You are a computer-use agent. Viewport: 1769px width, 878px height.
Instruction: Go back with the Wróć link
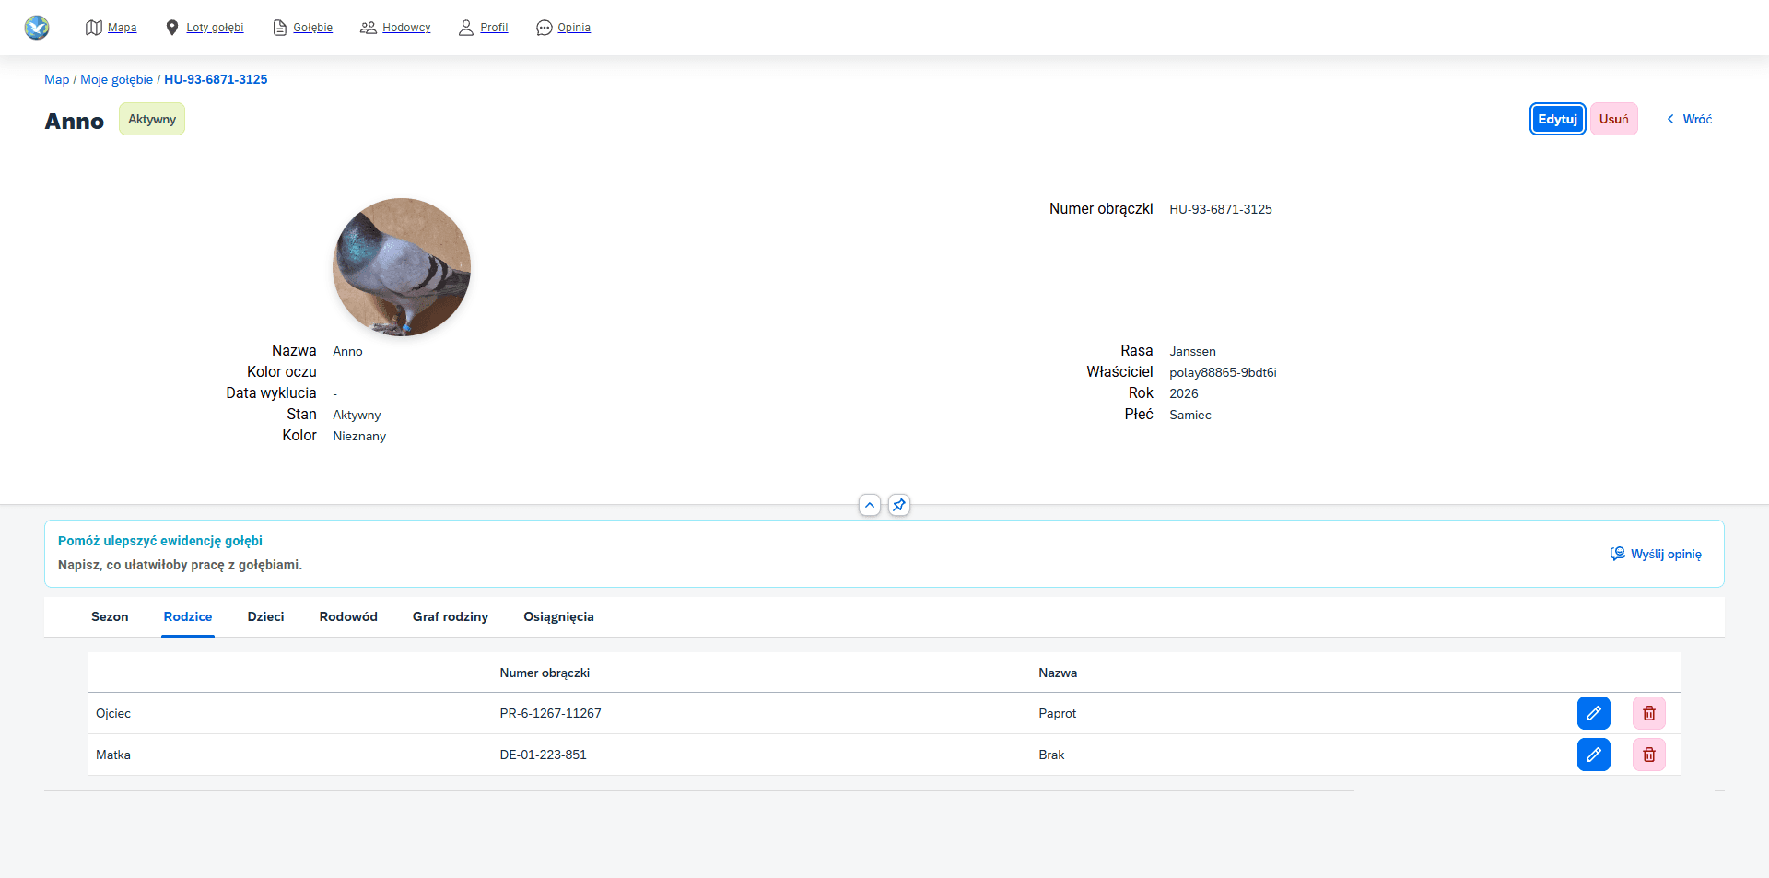pos(1689,119)
